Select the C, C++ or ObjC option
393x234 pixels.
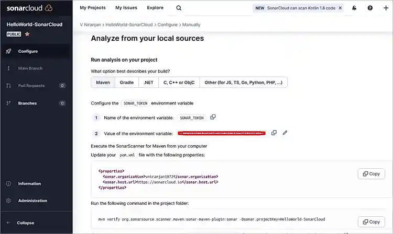point(179,83)
